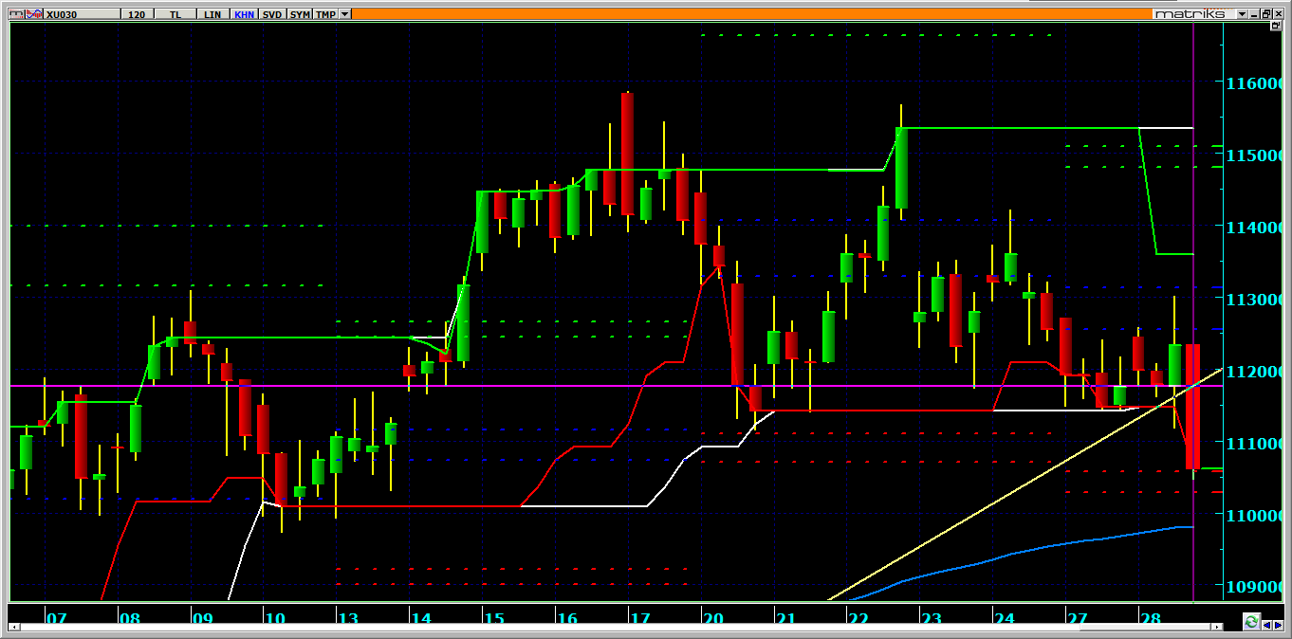Click the small icon above the price axis
The width and height of the screenshot is (1292, 639).
(x=1276, y=26)
